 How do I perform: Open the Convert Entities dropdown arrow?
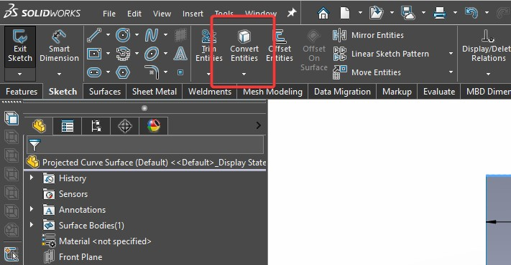(244, 74)
